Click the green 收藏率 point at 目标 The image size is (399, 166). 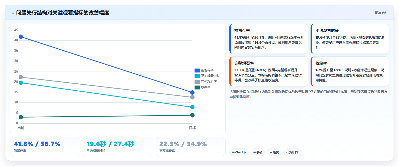point(192,115)
